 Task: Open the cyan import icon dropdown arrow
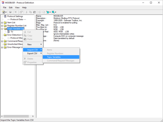pyautogui.click(x=50, y=12)
